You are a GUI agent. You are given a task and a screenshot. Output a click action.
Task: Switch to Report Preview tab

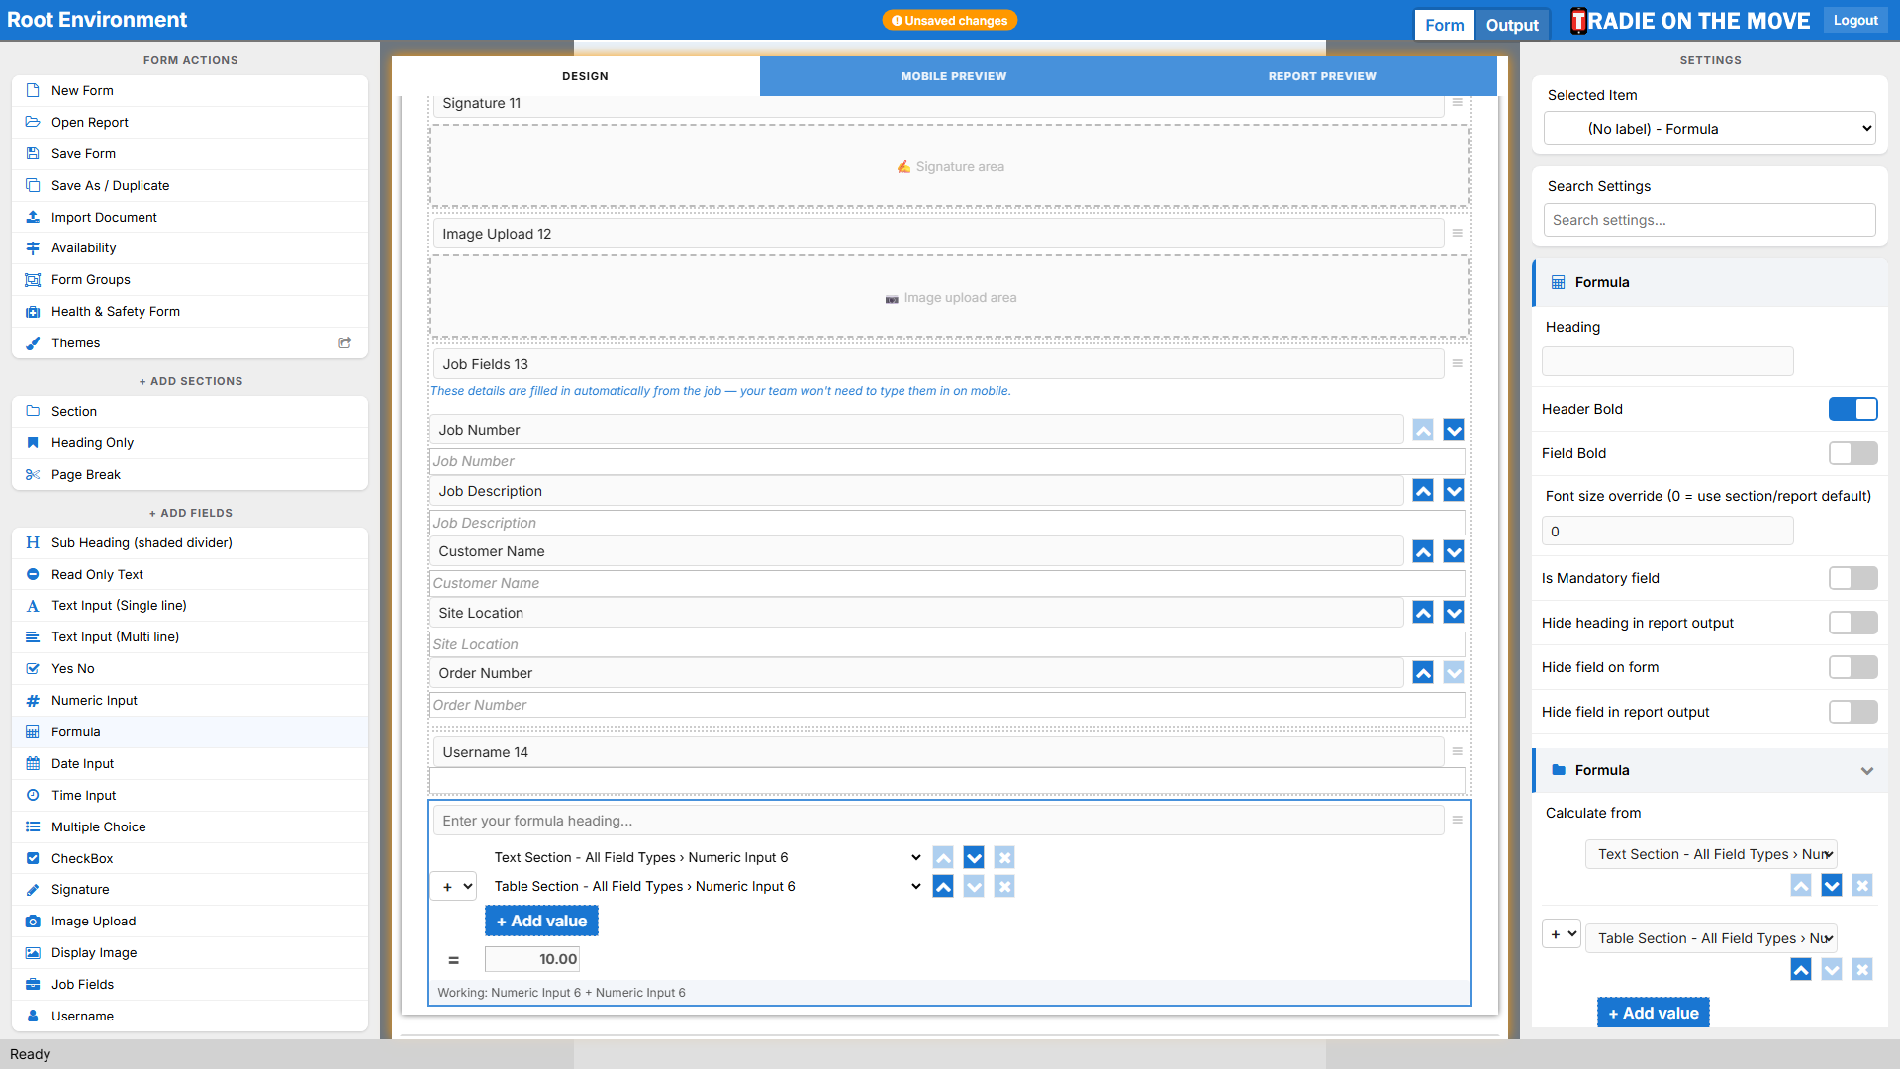(1322, 76)
